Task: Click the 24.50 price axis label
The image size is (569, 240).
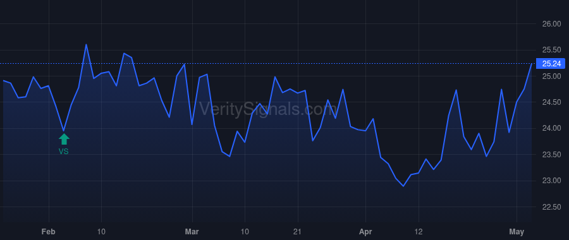Action: [551, 102]
